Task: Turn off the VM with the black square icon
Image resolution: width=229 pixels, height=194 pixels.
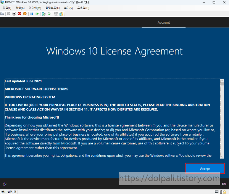Action: pos(14,14)
